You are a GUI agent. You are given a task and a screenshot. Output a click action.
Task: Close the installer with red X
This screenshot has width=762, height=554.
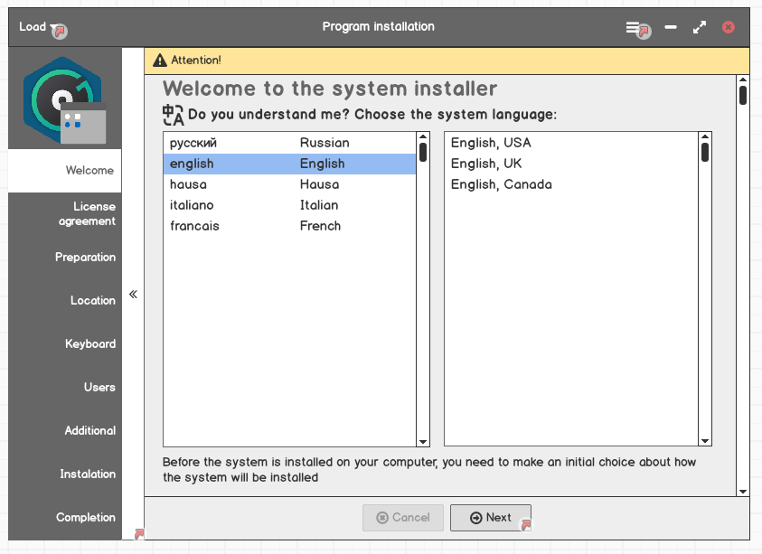pyautogui.click(x=728, y=27)
